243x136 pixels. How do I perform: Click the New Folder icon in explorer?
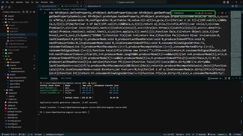coord(27,12)
